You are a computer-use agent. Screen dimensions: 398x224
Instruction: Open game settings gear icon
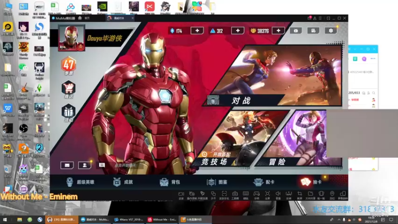click(331, 31)
